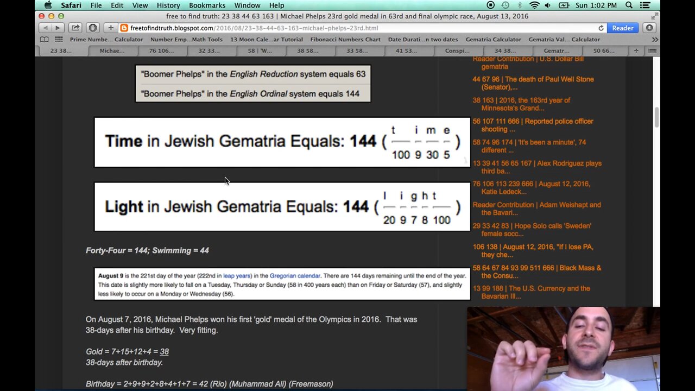The image size is (695, 391).
Task: Switch to the '76 106...' tab
Action: tap(161, 51)
